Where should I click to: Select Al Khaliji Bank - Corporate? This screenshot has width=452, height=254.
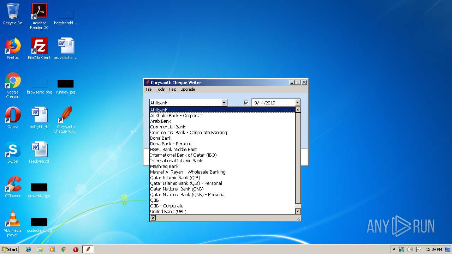pos(222,115)
